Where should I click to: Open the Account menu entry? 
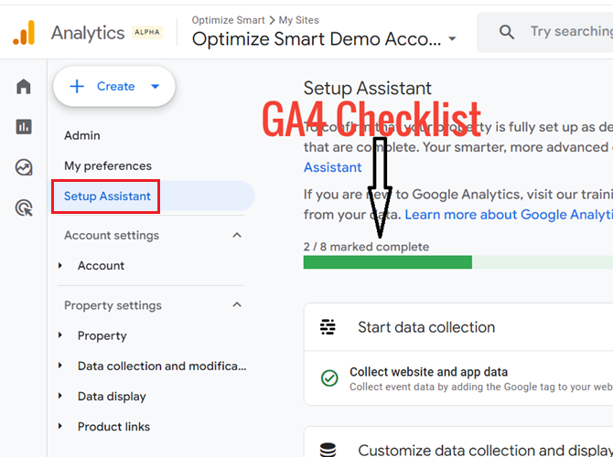pos(101,266)
